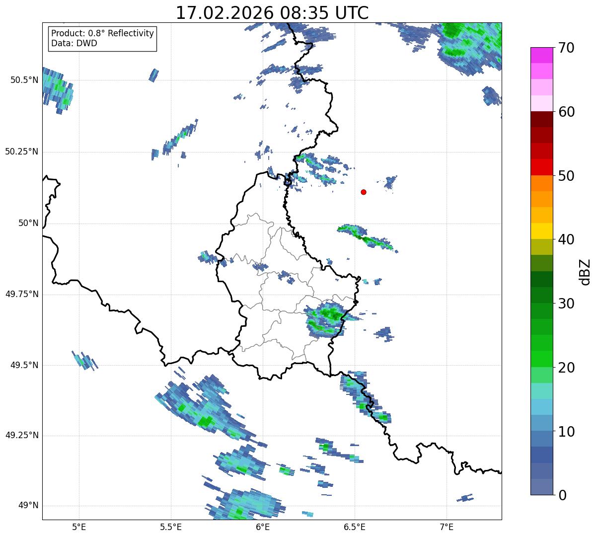This screenshot has width=597, height=537.
Task: Pick the bottom slate-blue colorbar segment
Action: (x=541, y=487)
